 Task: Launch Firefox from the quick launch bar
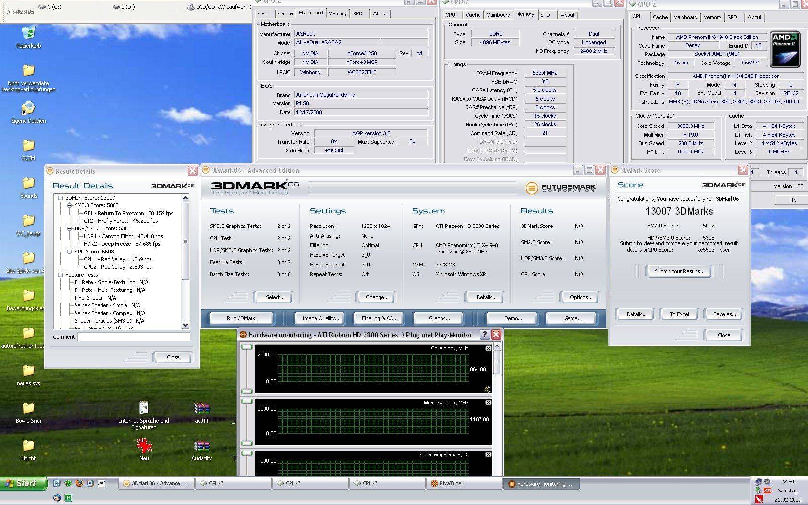pos(79,483)
